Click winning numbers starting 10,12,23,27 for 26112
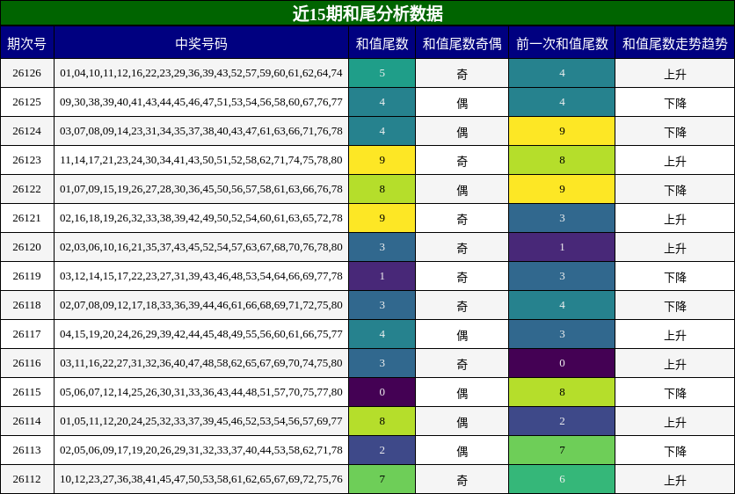Screen dimensions: 735x494 [201, 479]
